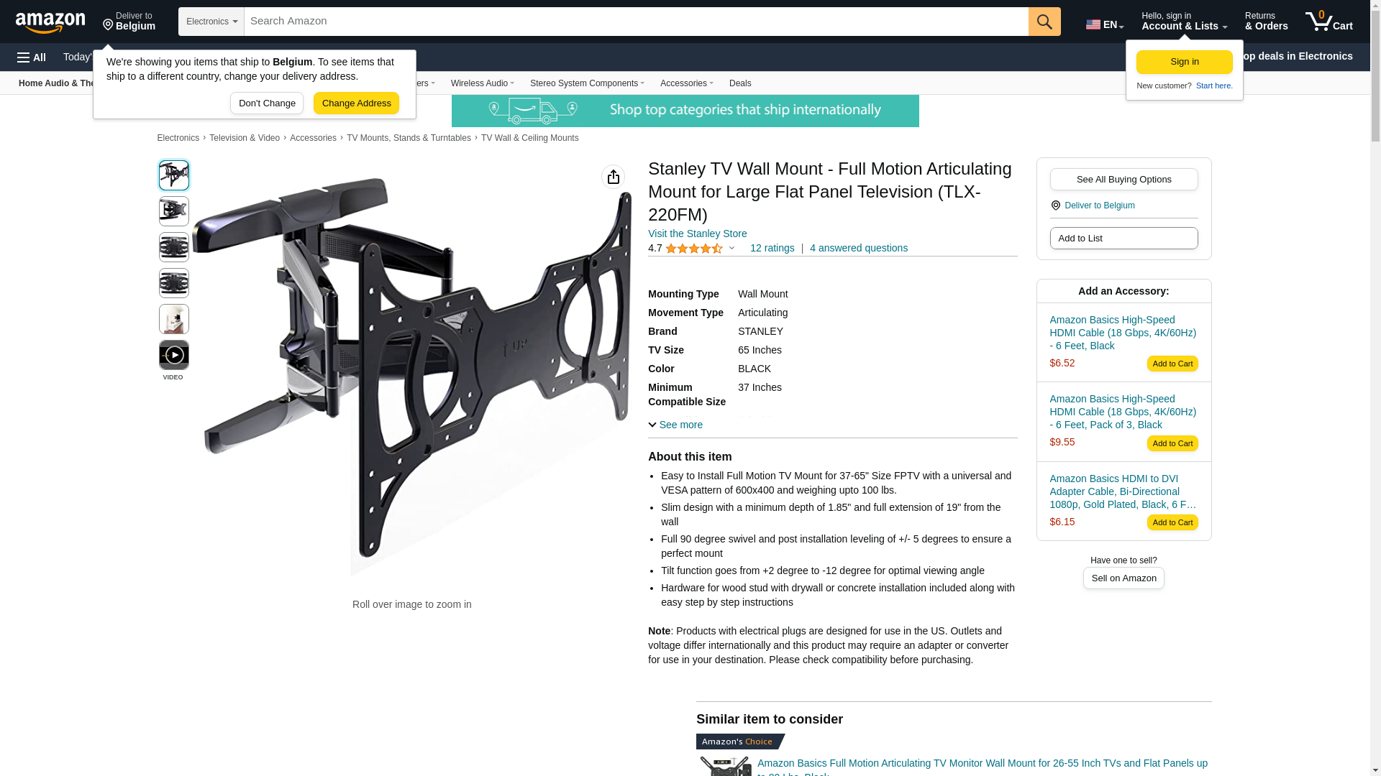
Task: Play the product video thumbnail
Action: (173, 355)
